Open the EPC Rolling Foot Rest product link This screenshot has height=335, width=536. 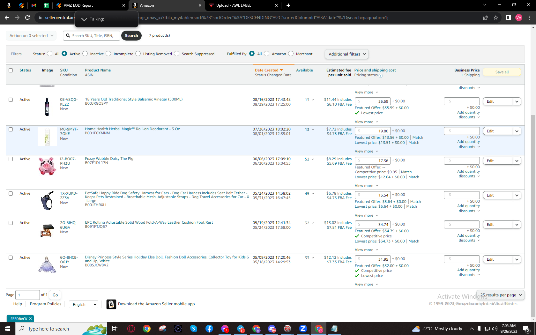click(149, 222)
